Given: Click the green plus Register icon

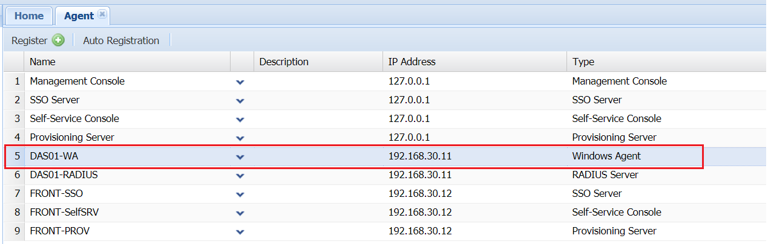Looking at the screenshot, I should (58, 40).
